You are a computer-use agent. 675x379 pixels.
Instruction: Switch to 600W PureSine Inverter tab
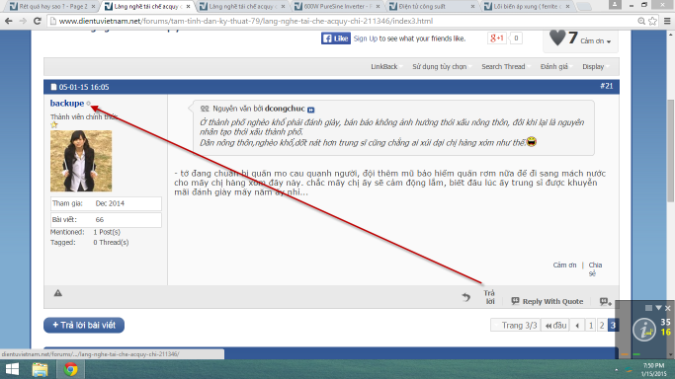pos(338,7)
